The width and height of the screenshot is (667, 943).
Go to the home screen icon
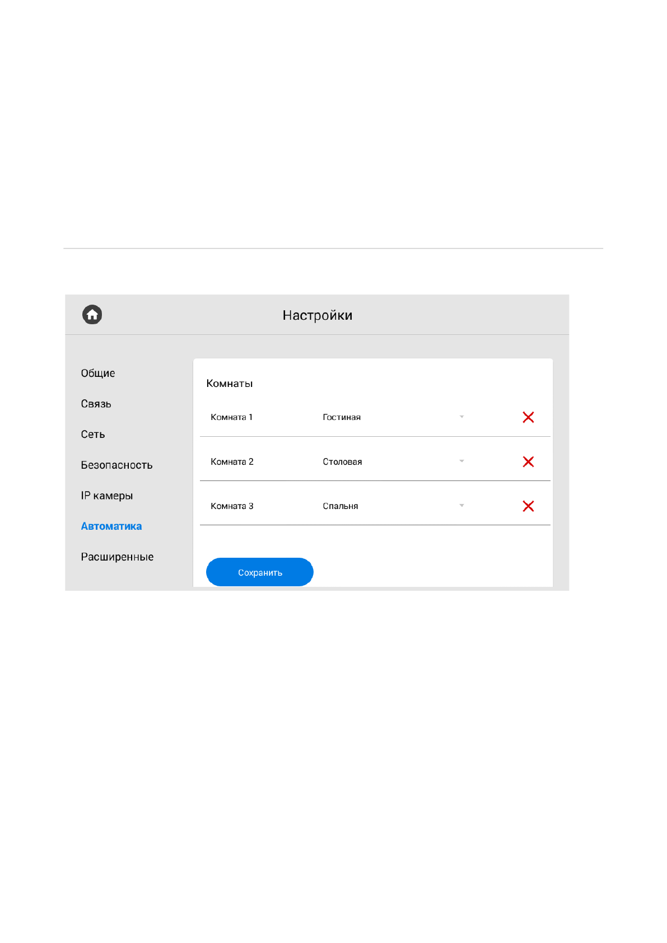(92, 315)
